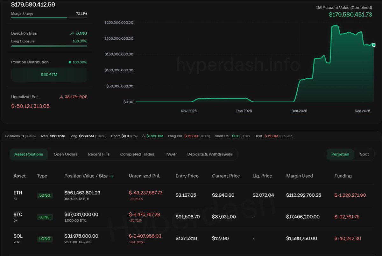The image size is (382, 256).
Task: Click ETH liquidation price $2,072.04
Action: coord(263,195)
